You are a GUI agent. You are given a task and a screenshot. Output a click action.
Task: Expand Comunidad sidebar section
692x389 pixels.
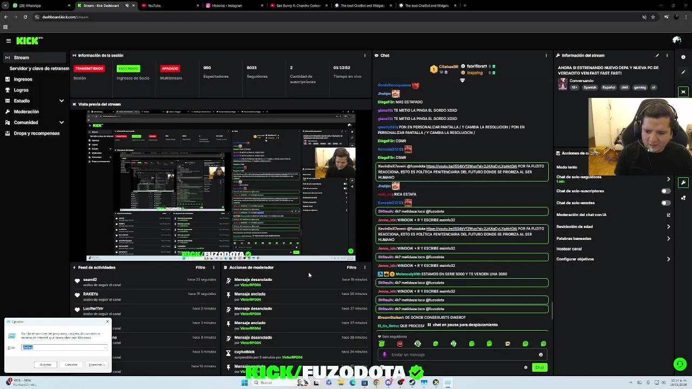(61, 122)
